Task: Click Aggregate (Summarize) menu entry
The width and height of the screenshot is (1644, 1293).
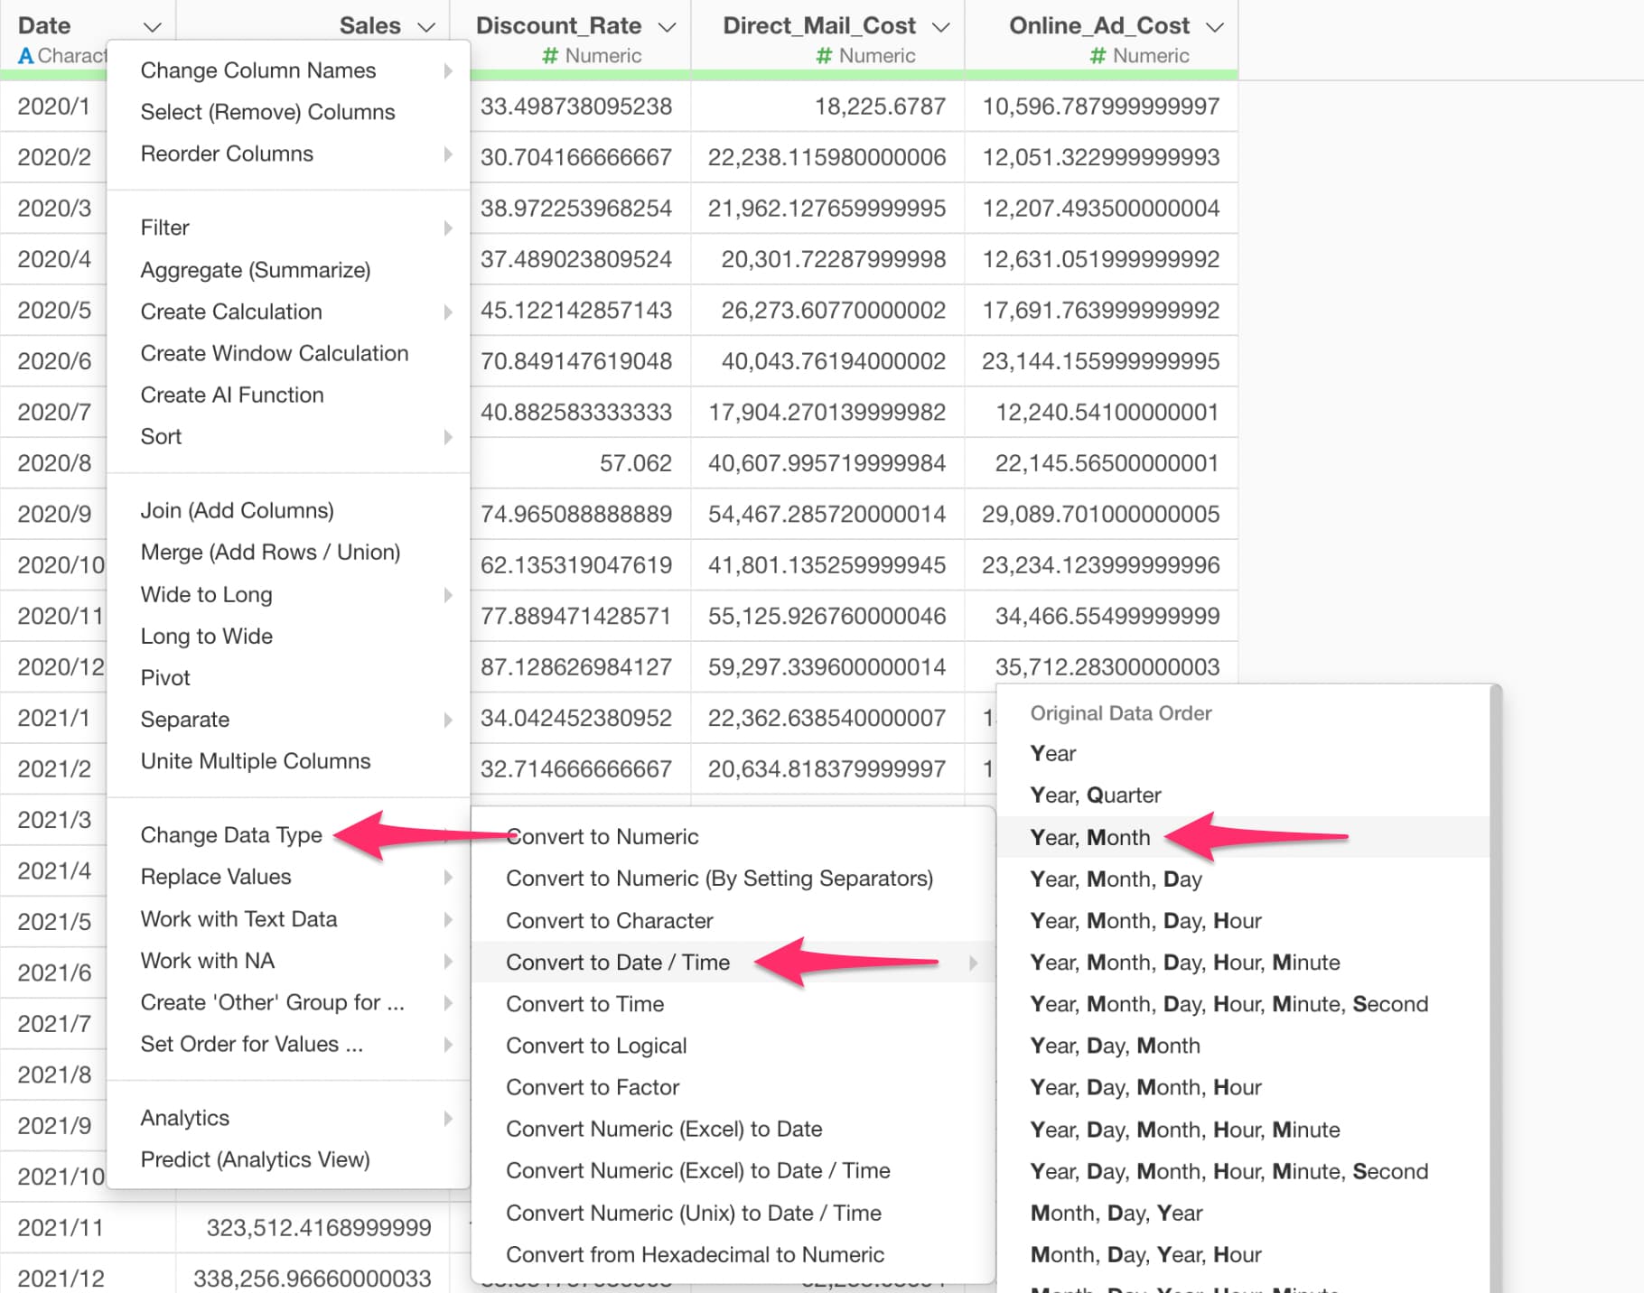Action: click(x=256, y=270)
